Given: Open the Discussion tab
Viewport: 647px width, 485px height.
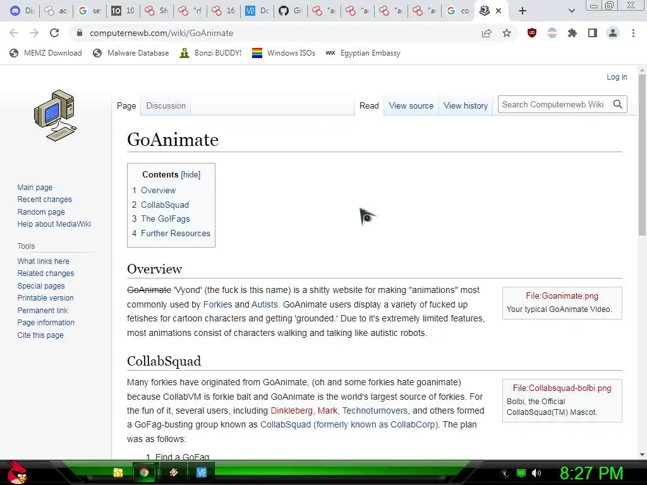Looking at the screenshot, I should coord(166,105).
